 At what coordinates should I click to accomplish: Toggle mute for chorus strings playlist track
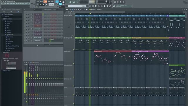(74, 77)
